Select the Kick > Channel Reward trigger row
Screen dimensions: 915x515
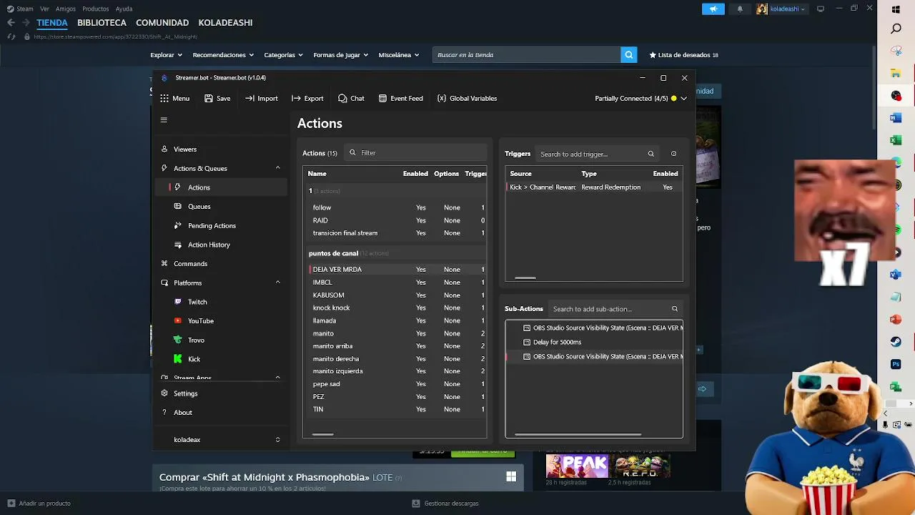tap(594, 187)
